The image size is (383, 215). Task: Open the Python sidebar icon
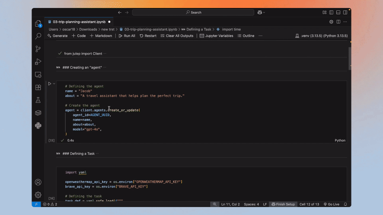[x=38, y=125]
